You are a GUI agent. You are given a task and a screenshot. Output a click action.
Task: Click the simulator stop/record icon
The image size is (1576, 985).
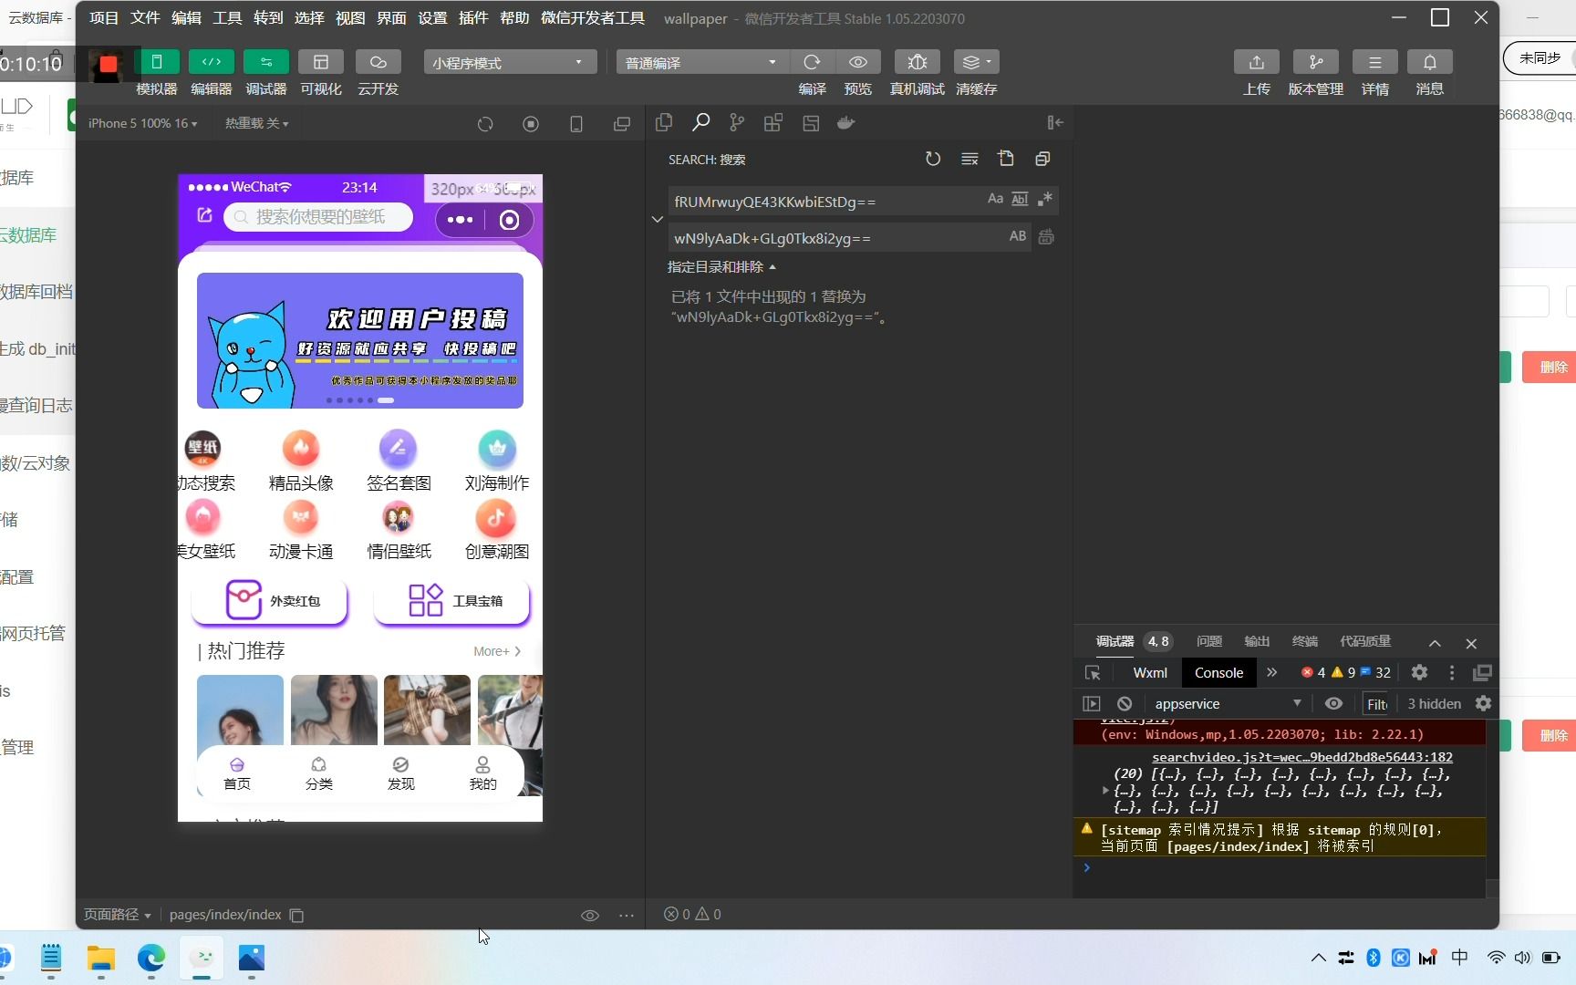pos(531,123)
